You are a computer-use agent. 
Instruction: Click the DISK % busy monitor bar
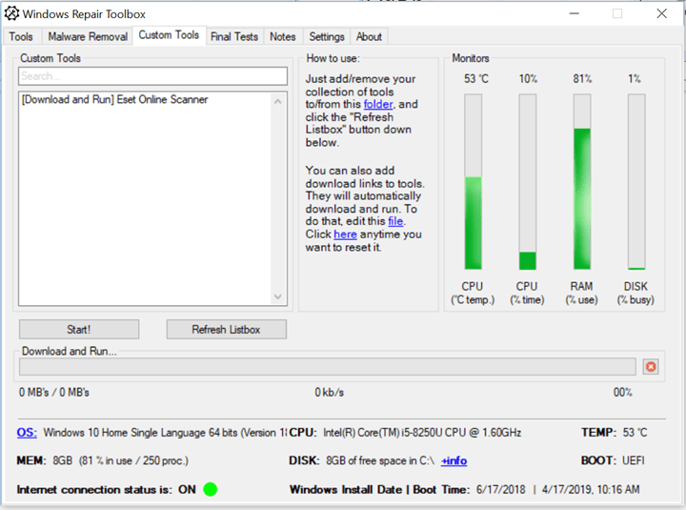636,181
